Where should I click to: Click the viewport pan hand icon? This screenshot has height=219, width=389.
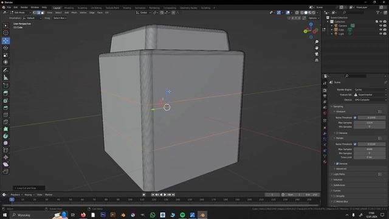tap(317, 48)
